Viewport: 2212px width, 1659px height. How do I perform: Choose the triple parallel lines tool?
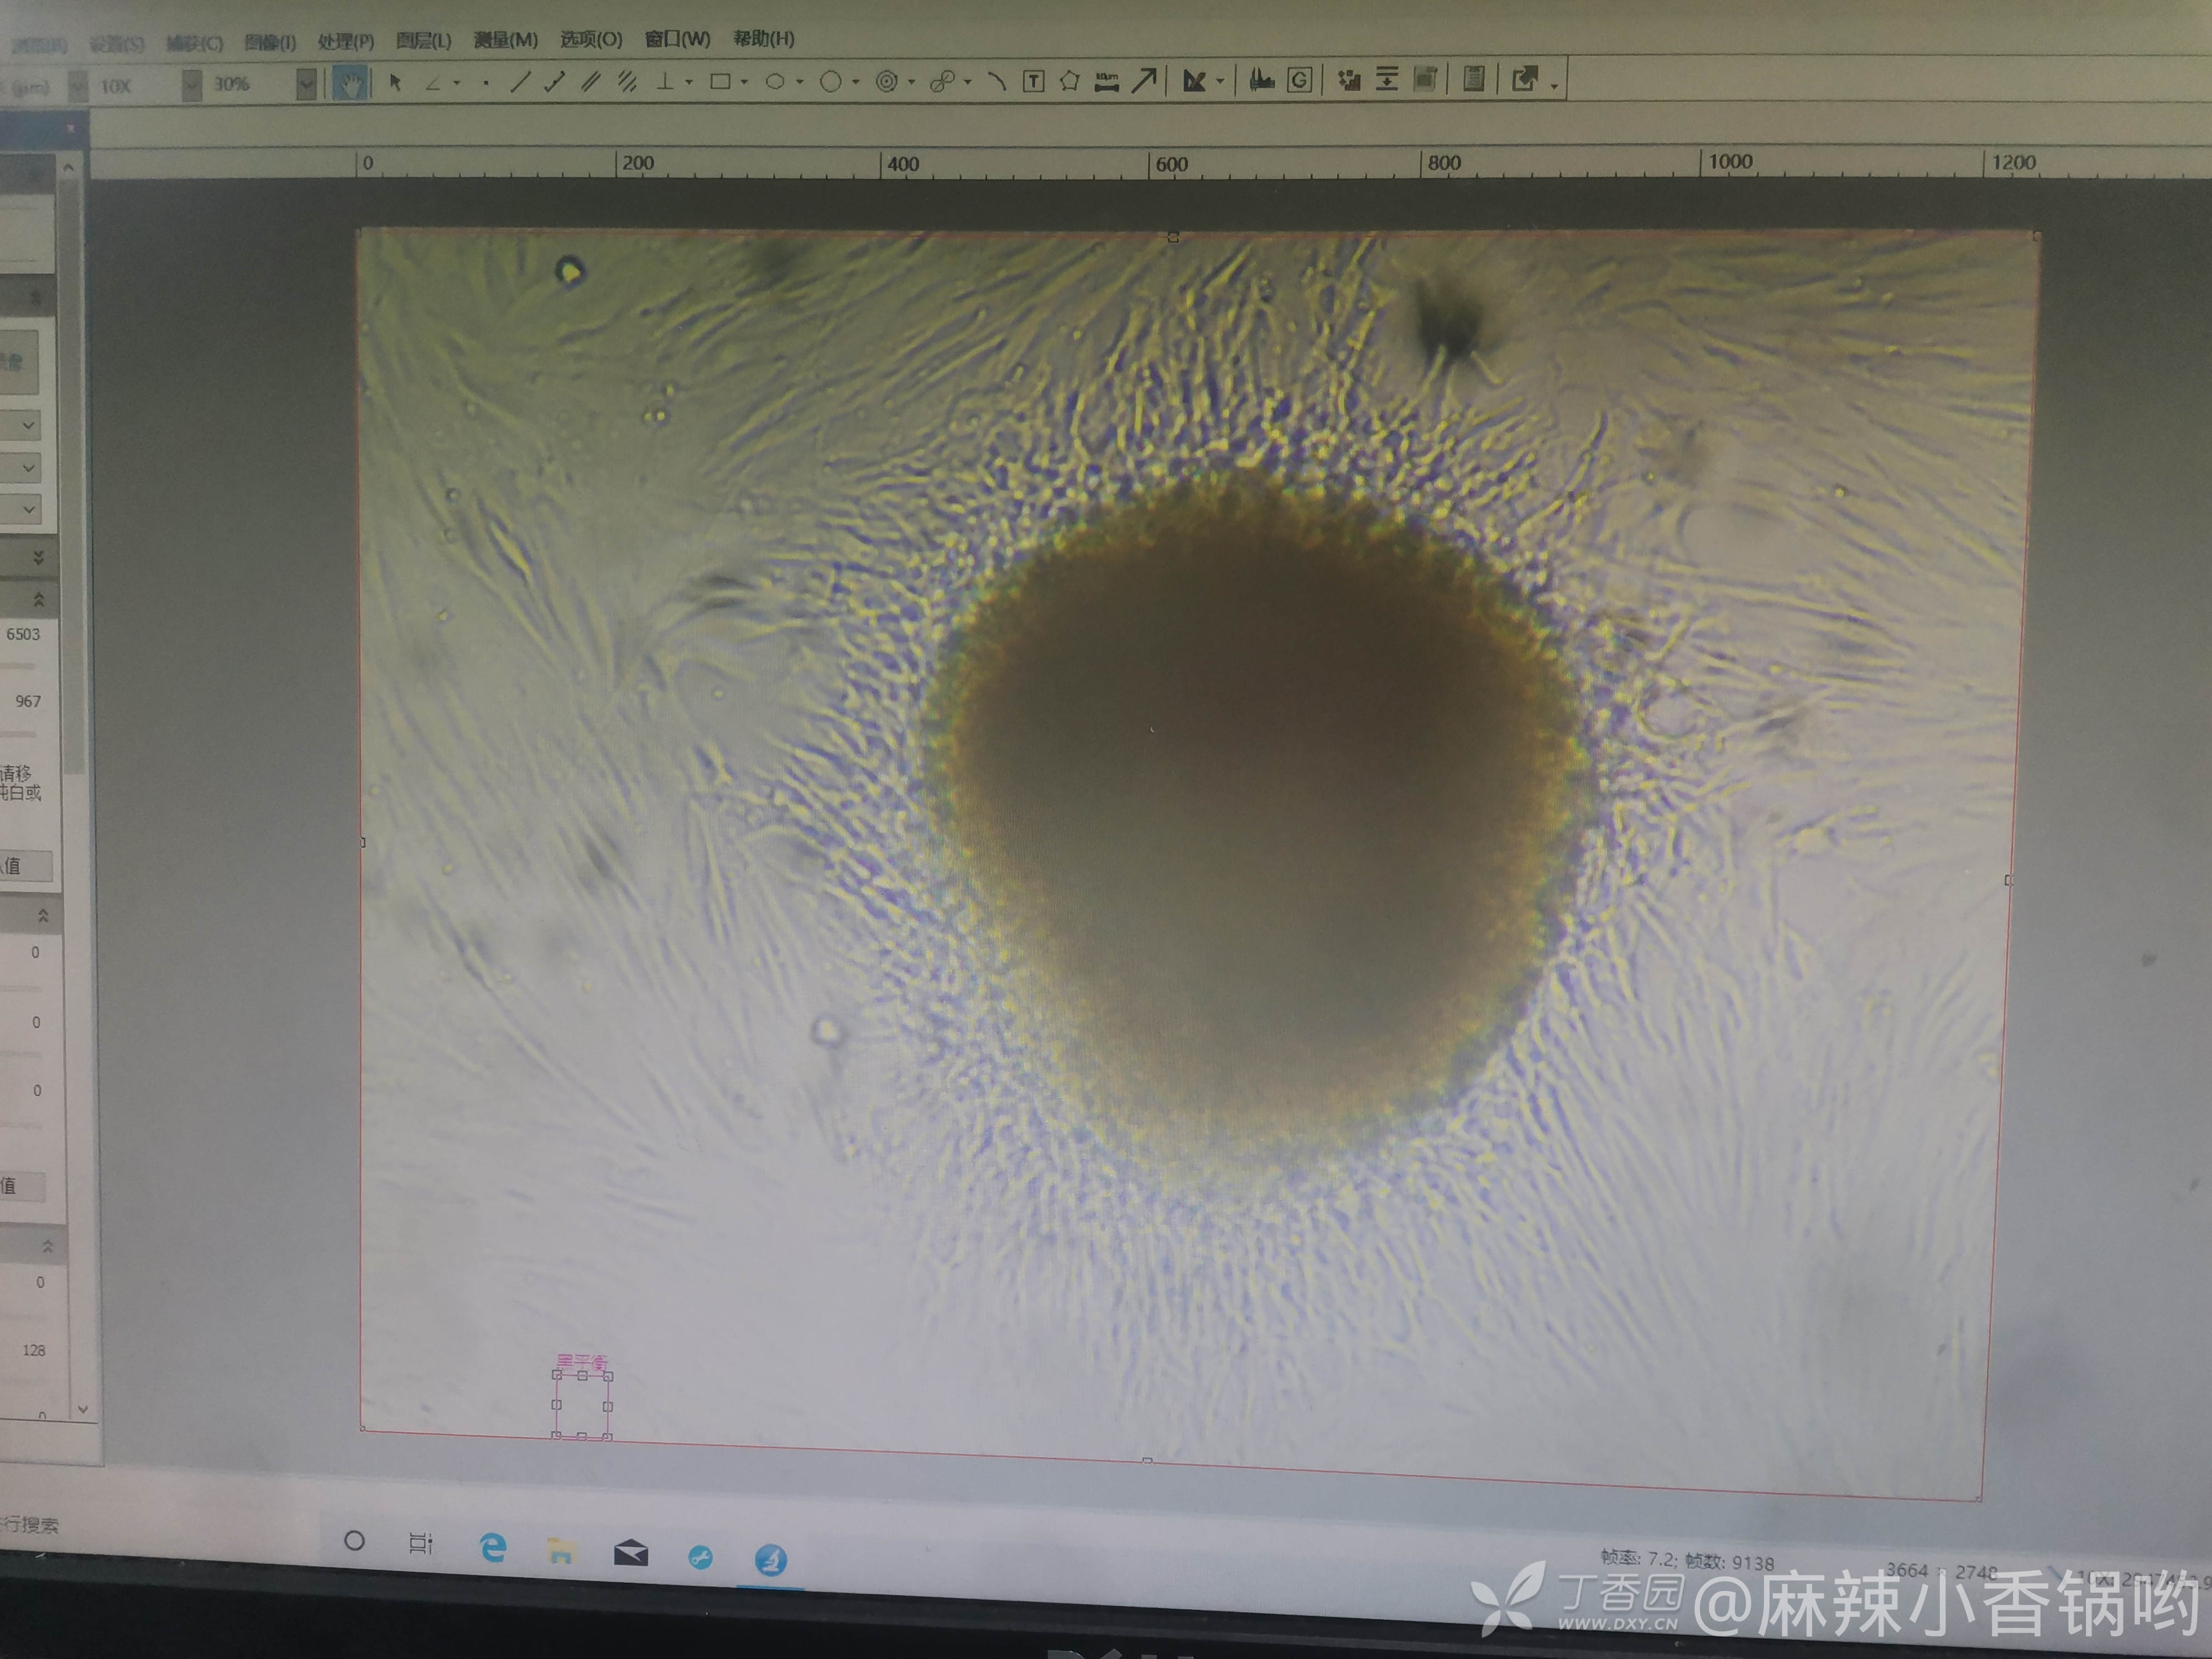[x=627, y=82]
